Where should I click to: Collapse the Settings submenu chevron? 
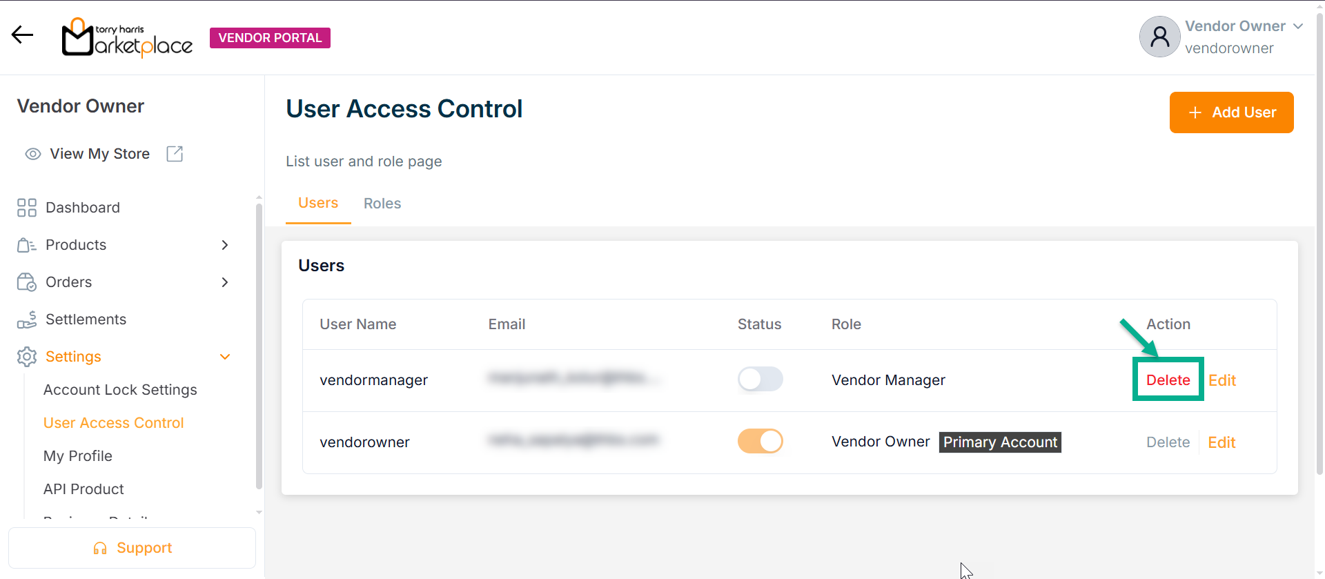pos(225,357)
